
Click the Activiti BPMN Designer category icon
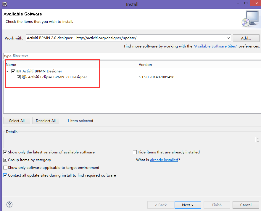pos(19,71)
